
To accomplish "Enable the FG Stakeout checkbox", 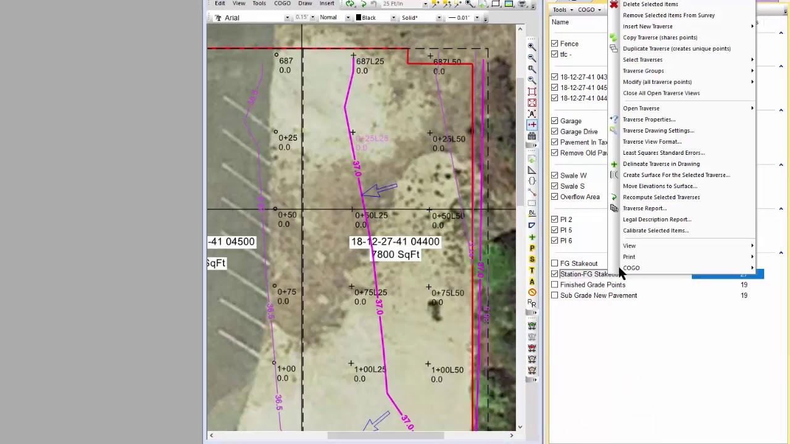I will point(554,263).
